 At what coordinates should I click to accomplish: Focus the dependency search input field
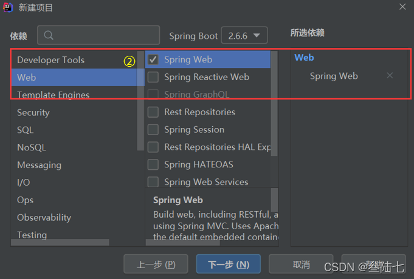(x=98, y=35)
